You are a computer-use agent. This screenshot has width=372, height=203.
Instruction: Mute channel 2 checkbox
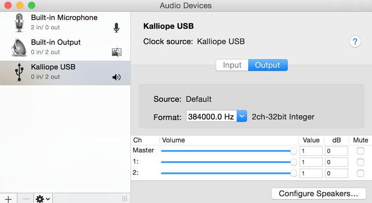pyautogui.click(x=360, y=173)
